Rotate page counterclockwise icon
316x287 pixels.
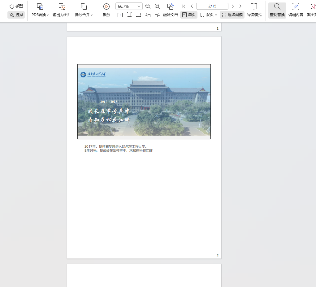148,15
